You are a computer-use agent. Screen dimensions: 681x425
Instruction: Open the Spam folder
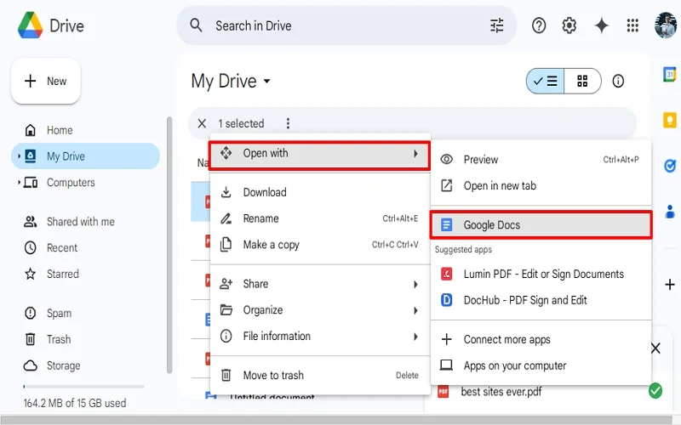pyautogui.click(x=85, y=313)
